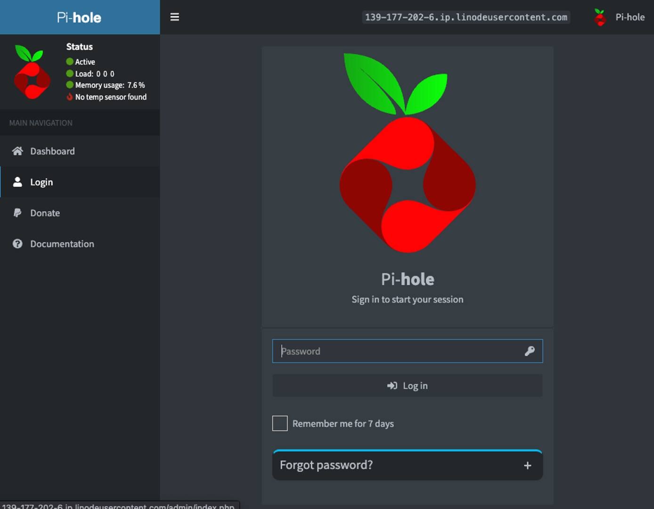Click the question mark icon beside Documentation
The width and height of the screenshot is (654, 509).
pos(17,244)
